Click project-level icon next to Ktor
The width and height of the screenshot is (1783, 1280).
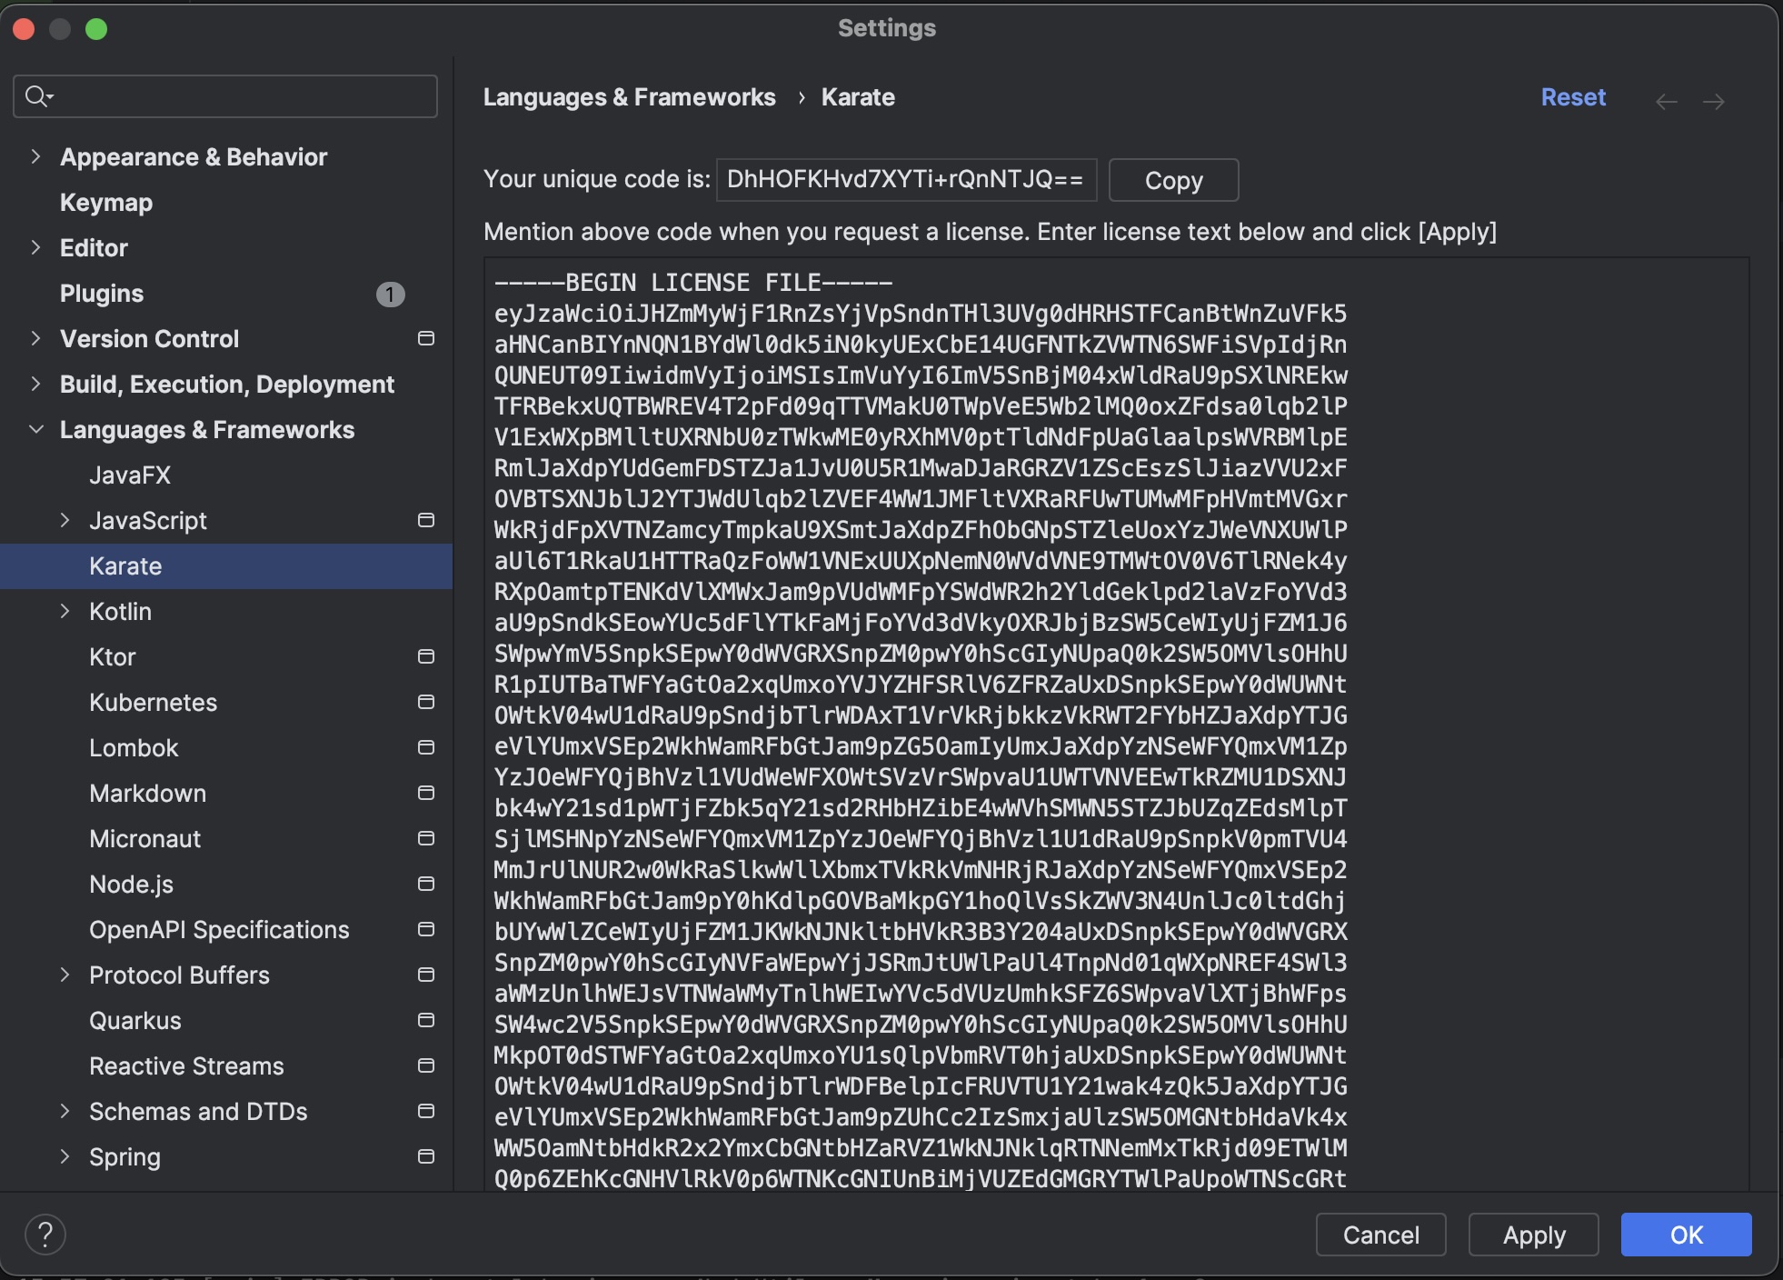tap(425, 657)
